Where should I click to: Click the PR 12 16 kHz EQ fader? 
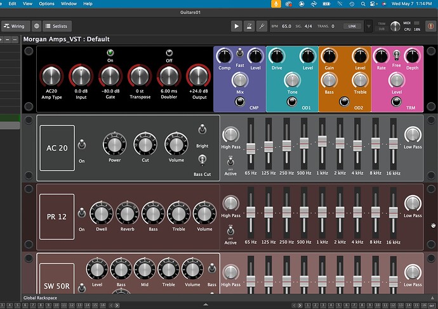coord(394,212)
